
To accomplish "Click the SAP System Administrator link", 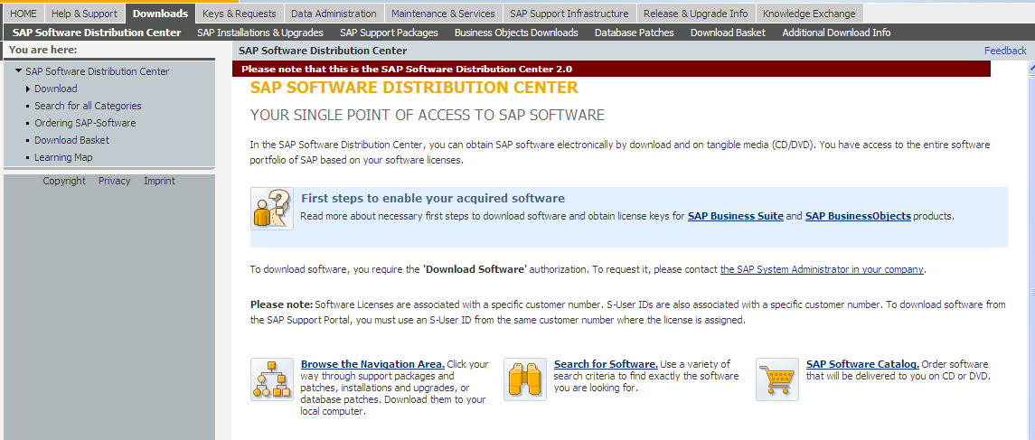I will tap(822, 269).
